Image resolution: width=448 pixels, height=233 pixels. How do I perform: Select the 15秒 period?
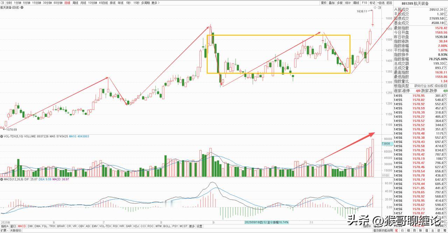point(136,3)
